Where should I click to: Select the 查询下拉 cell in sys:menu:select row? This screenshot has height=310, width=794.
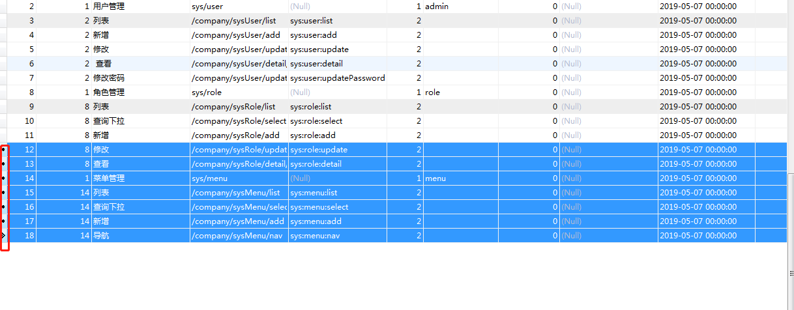[141, 207]
